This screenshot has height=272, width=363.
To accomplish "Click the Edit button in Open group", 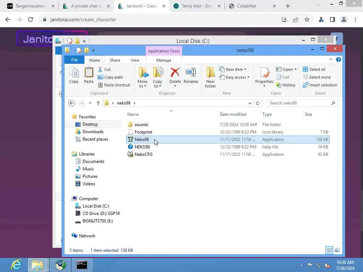I will coord(283,77).
